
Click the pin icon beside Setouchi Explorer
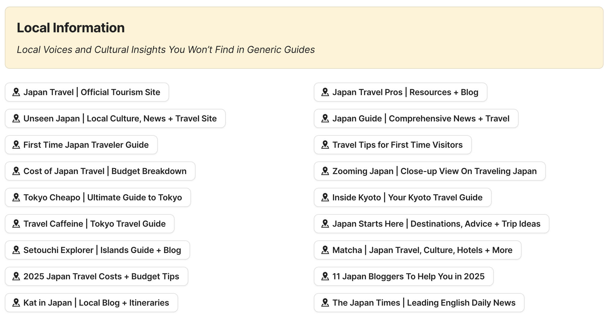(16, 250)
